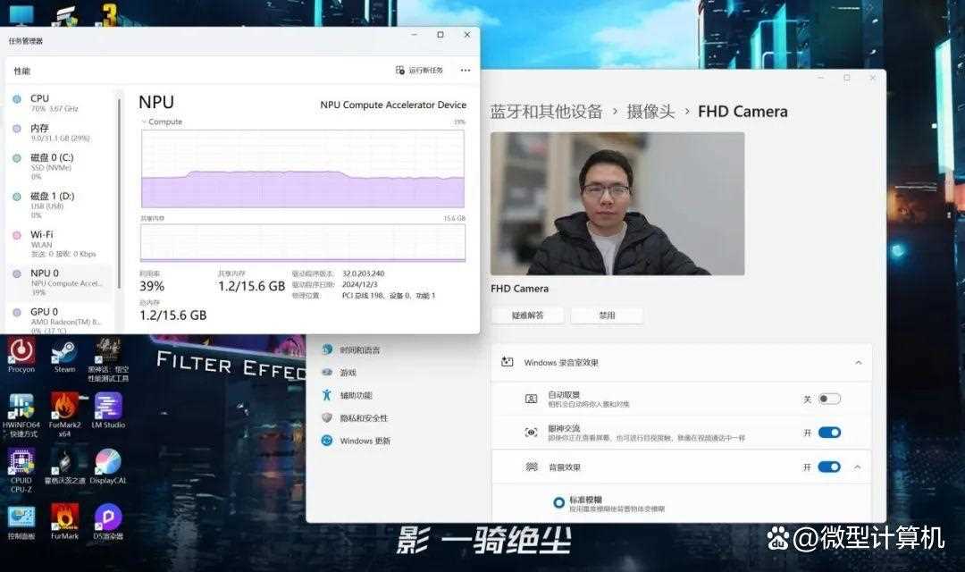Viewport: 965px width, 572px height.
Task: Click the 运行新任务 button
Action: 420,71
